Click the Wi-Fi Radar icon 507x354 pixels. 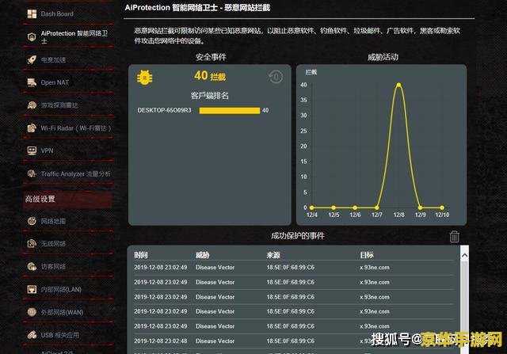(32, 128)
